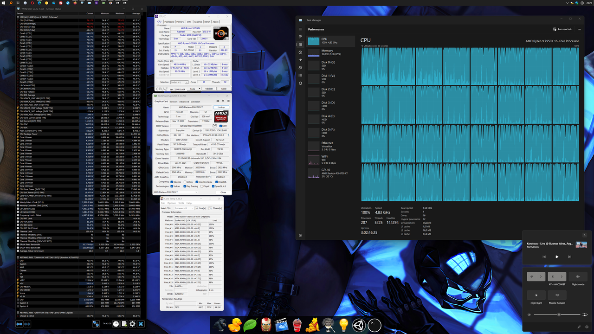Image resolution: width=594 pixels, height=334 pixels.
Task: Open the Socket #1 selection dropdown in CPU-Z
Action: pyautogui.click(x=187, y=82)
